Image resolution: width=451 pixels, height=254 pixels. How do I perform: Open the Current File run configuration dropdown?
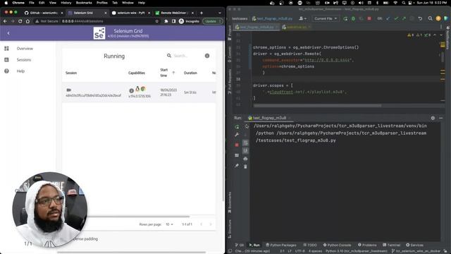tap(326, 18)
